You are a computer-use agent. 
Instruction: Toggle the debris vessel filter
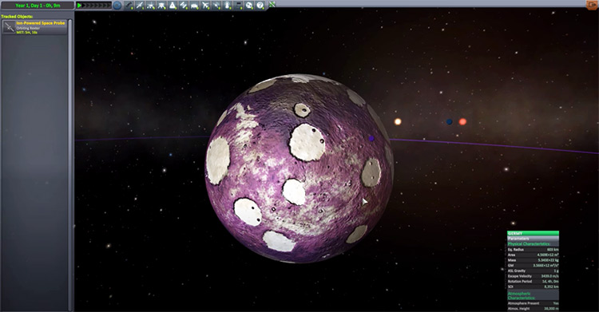129,6
